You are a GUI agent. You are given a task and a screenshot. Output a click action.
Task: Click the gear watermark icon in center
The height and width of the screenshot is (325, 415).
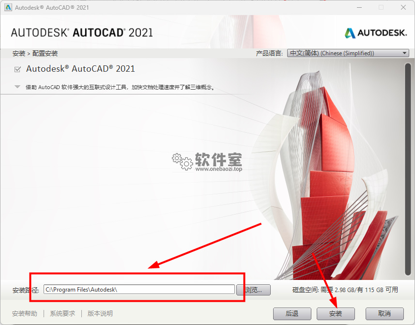(x=182, y=161)
